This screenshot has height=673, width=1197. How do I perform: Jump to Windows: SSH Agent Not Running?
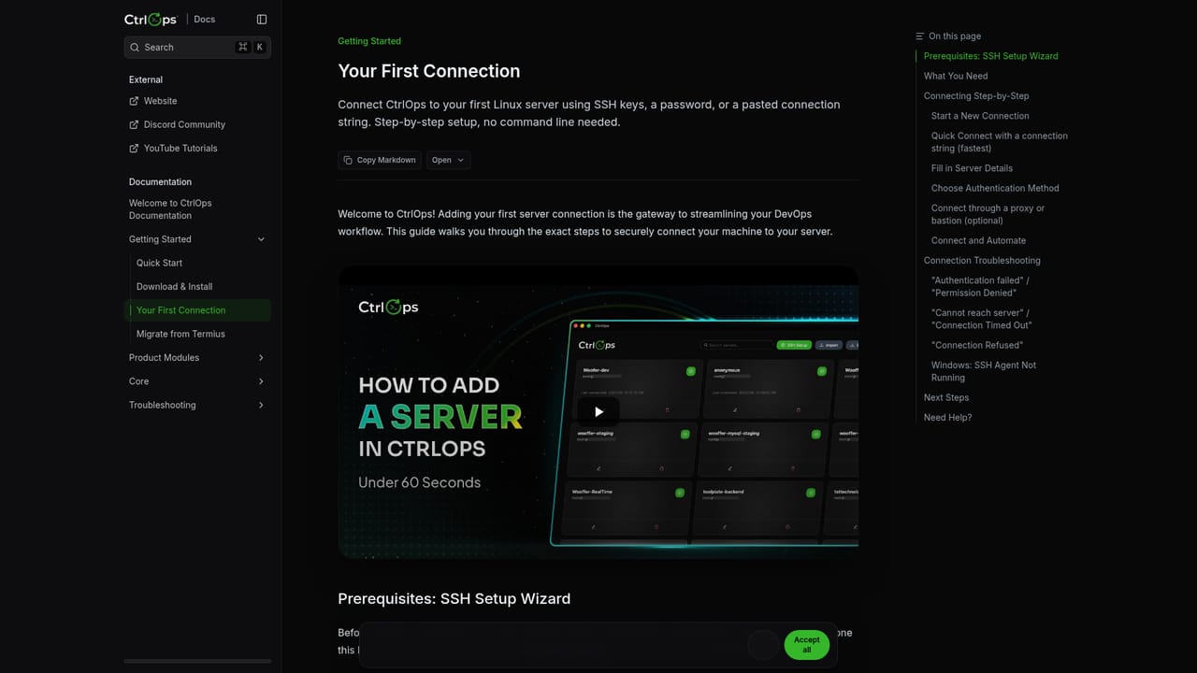984,371
